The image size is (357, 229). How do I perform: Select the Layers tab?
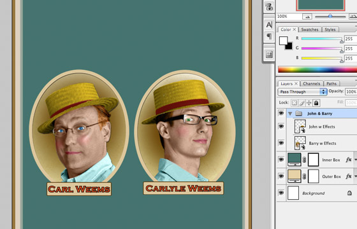[x=287, y=83]
